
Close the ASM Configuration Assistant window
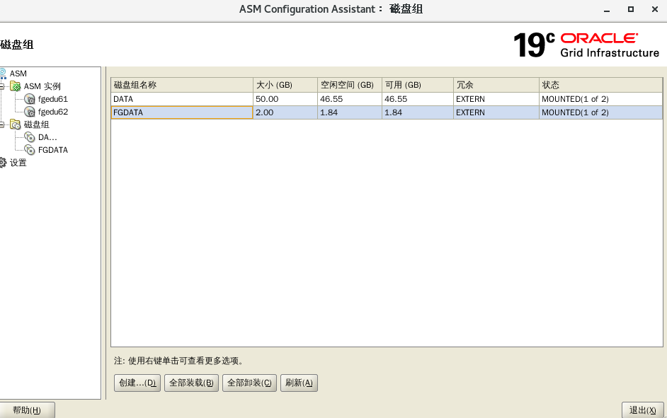[x=655, y=9]
